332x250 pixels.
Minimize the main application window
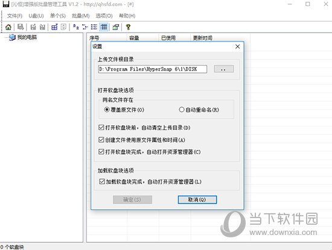pyautogui.click(x=290, y=4)
